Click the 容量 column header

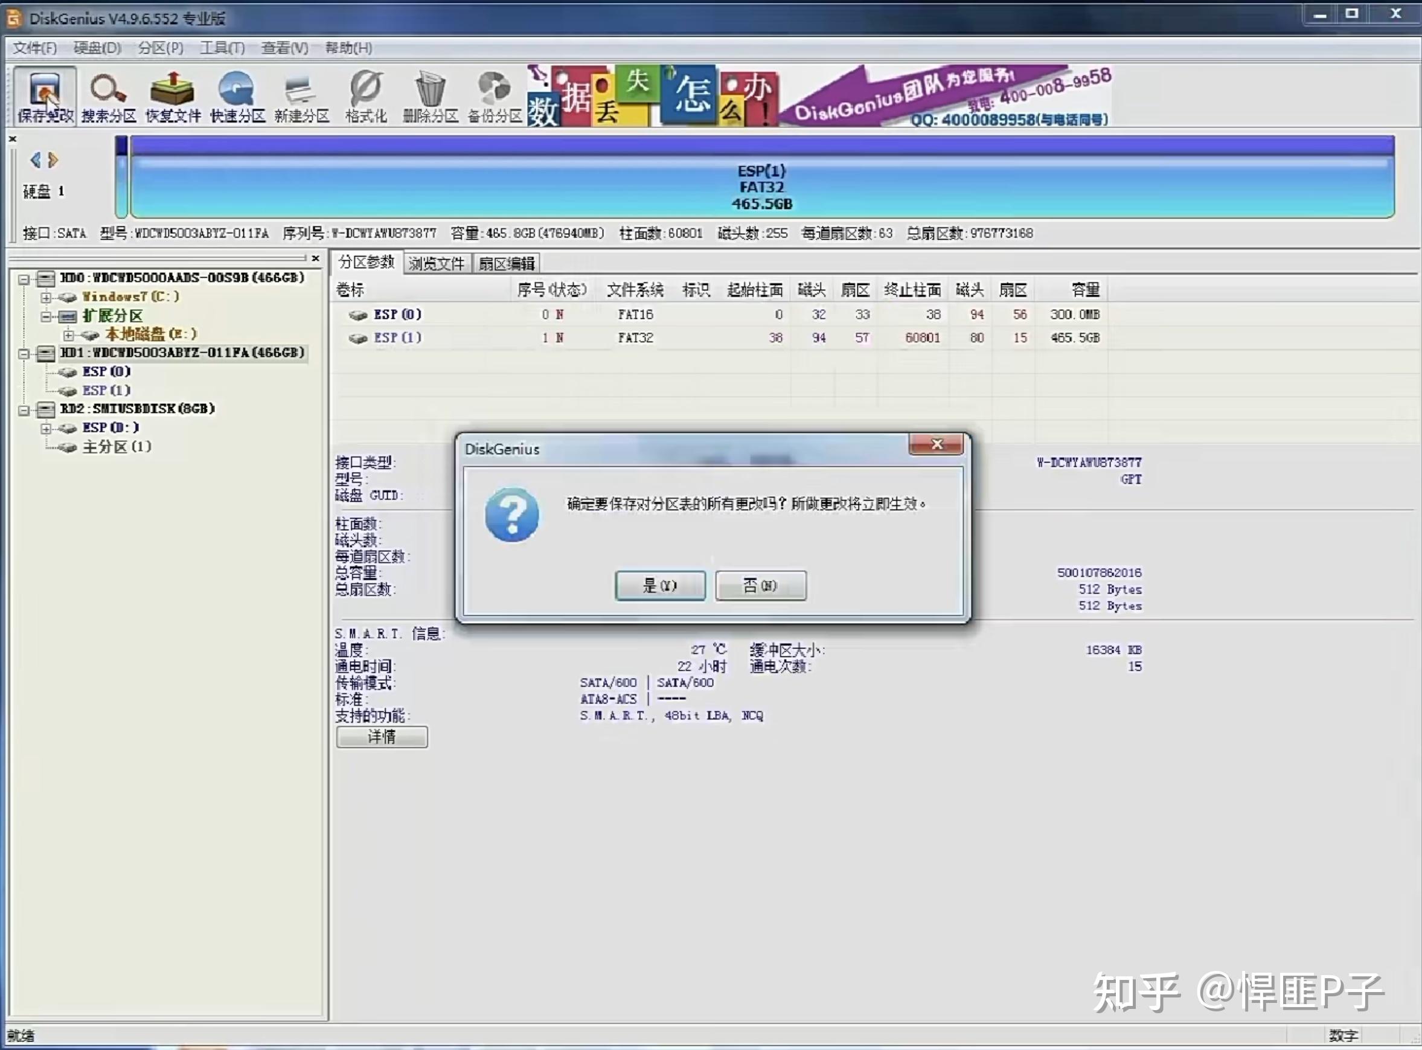point(1085,290)
